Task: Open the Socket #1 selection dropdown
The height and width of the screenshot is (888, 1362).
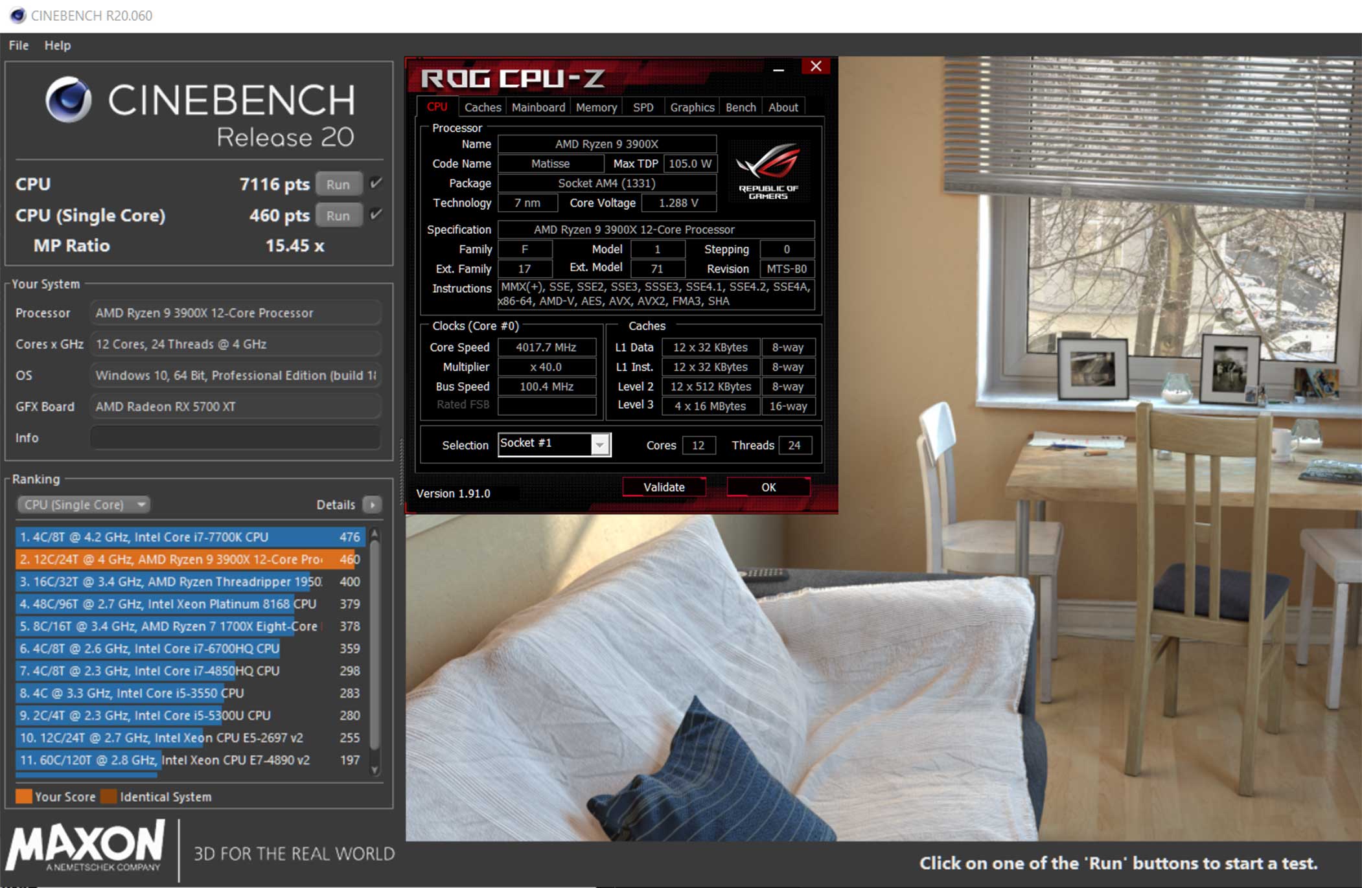Action: 600,445
